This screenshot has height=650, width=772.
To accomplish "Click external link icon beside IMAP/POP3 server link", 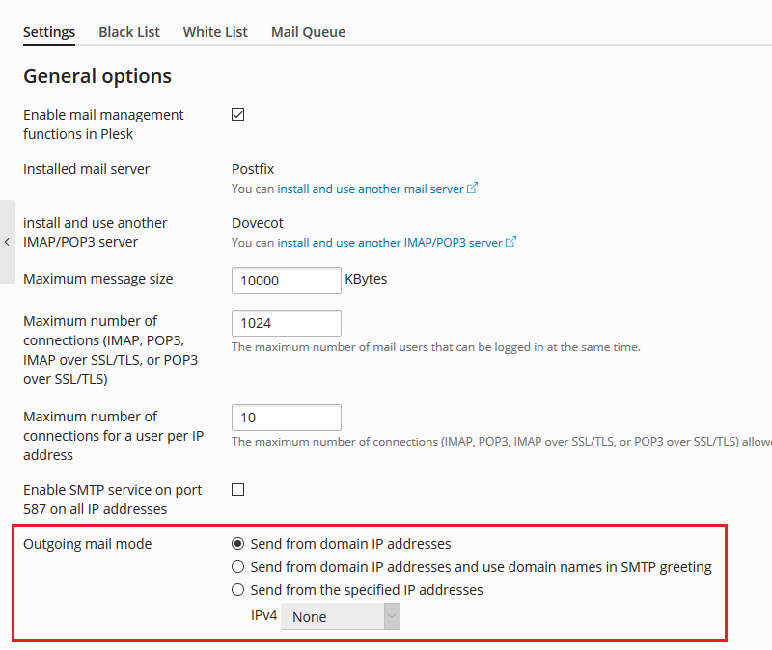I will [511, 243].
